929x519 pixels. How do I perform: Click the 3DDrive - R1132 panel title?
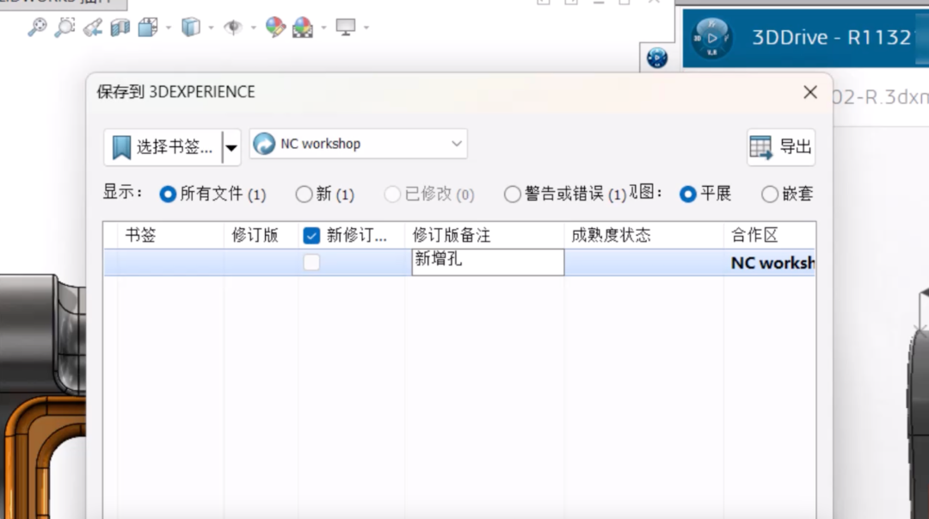[832, 38]
